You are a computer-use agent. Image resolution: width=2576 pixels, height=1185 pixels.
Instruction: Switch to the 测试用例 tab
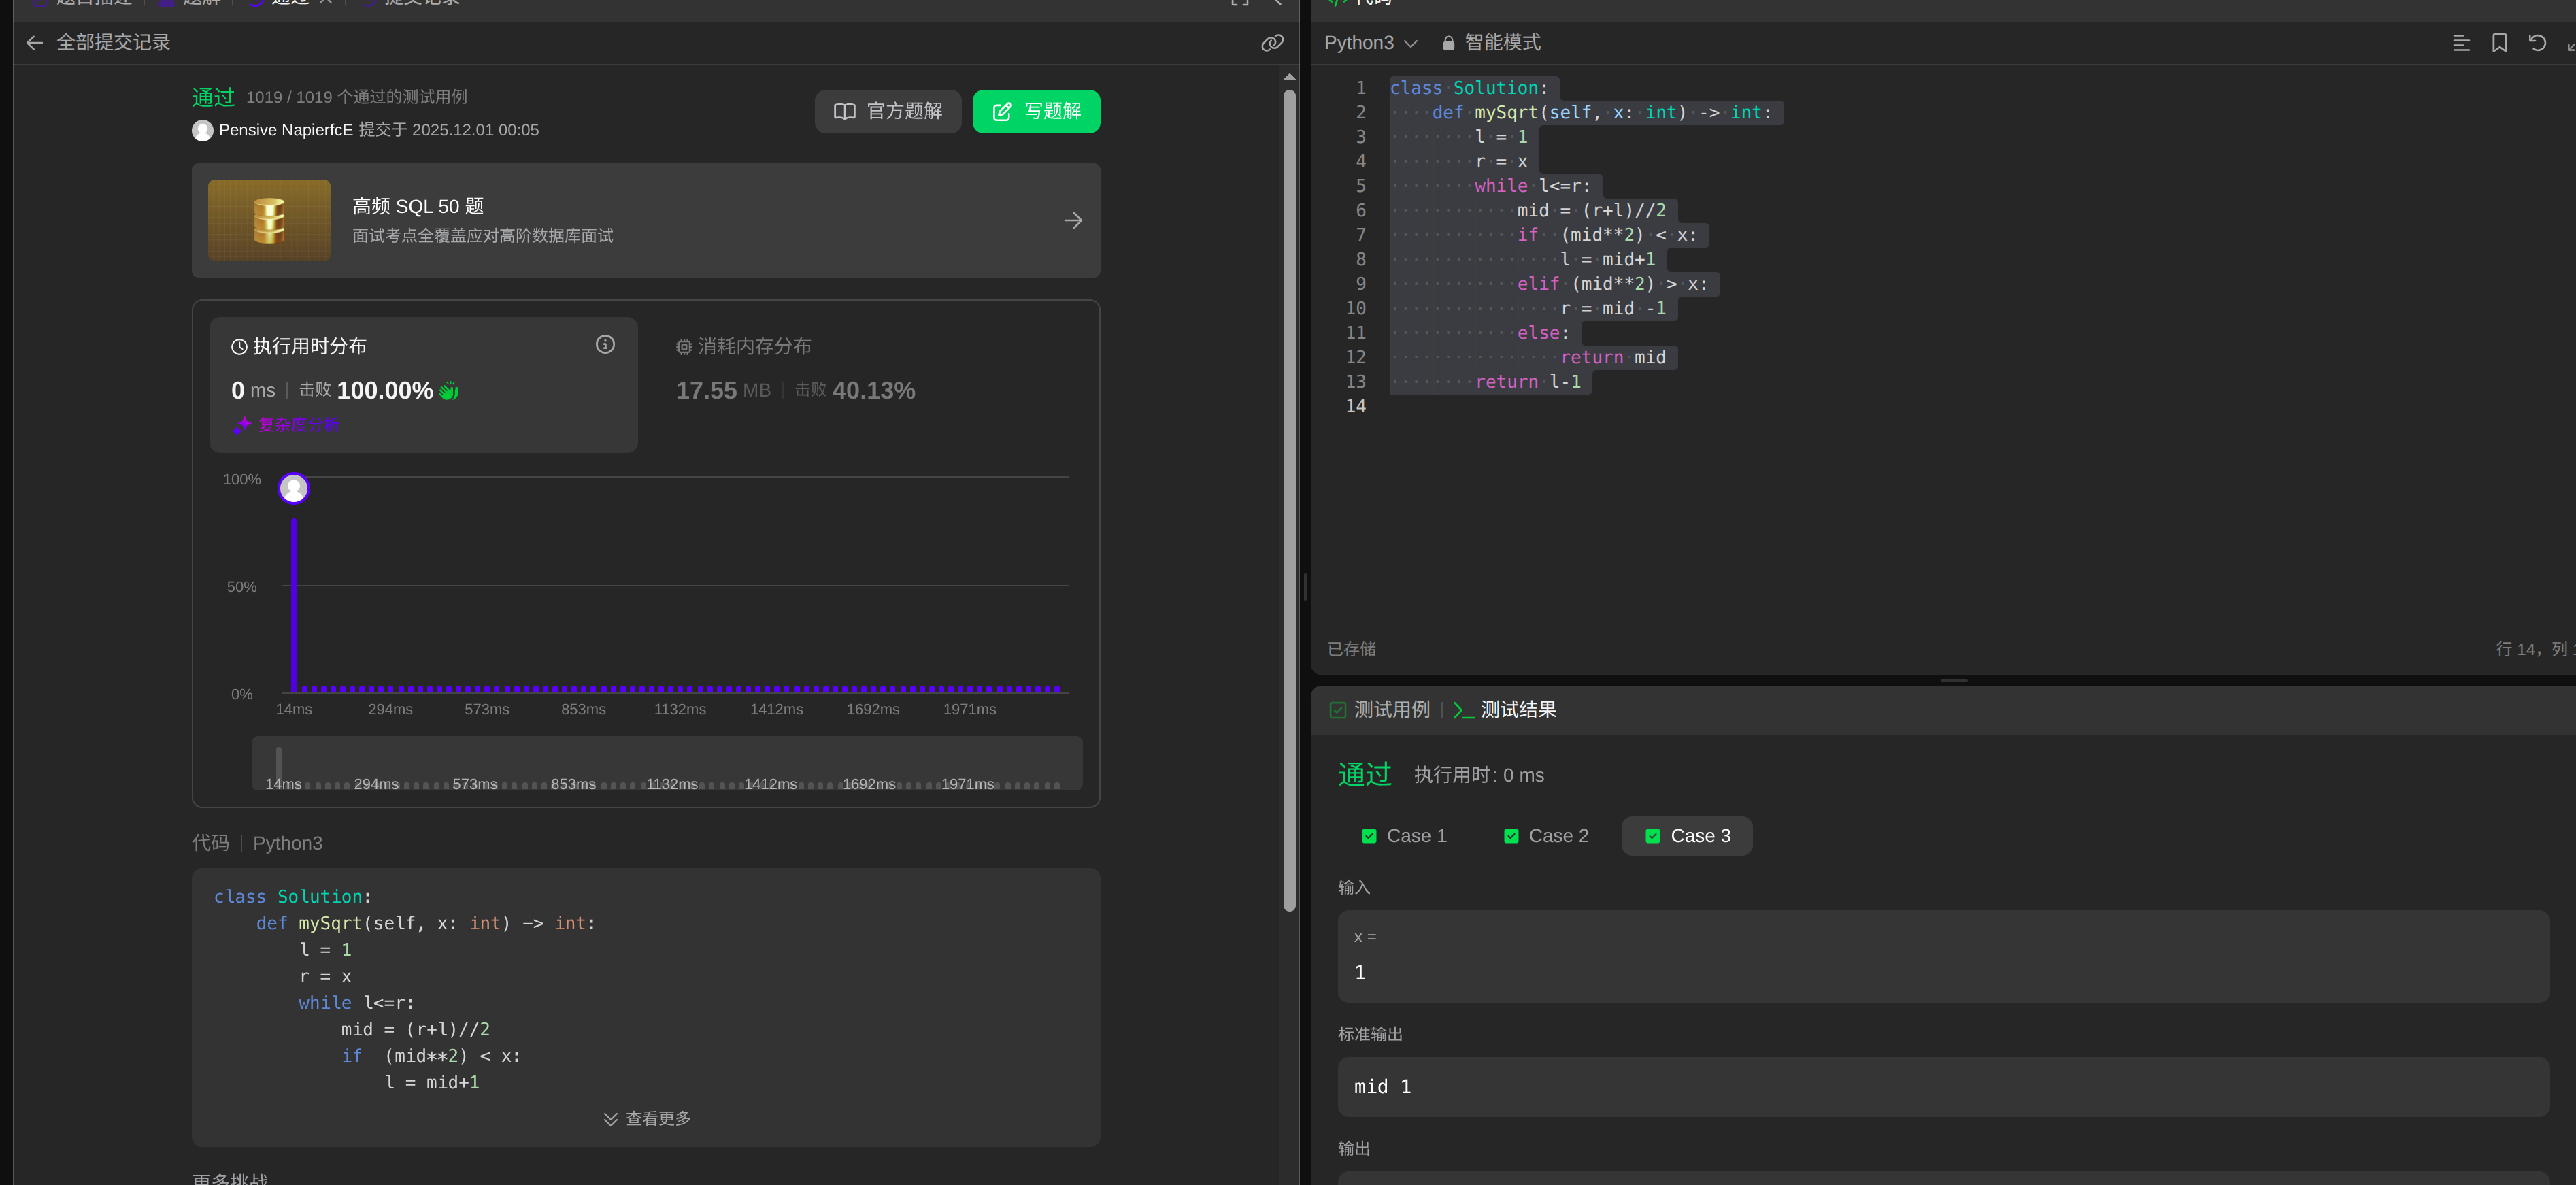(1380, 710)
